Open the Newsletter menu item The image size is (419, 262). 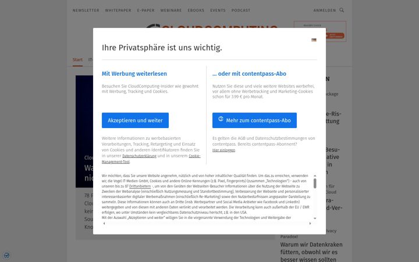click(86, 10)
